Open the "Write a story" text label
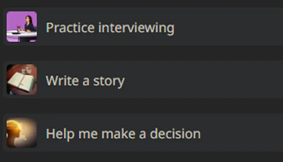 tap(85, 81)
